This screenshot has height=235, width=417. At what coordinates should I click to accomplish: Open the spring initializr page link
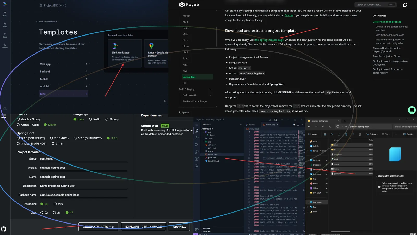click(x=269, y=40)
